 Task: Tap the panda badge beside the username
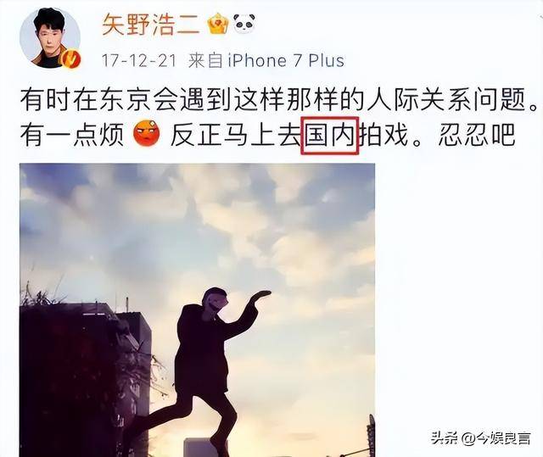click(x=244, y=23)
